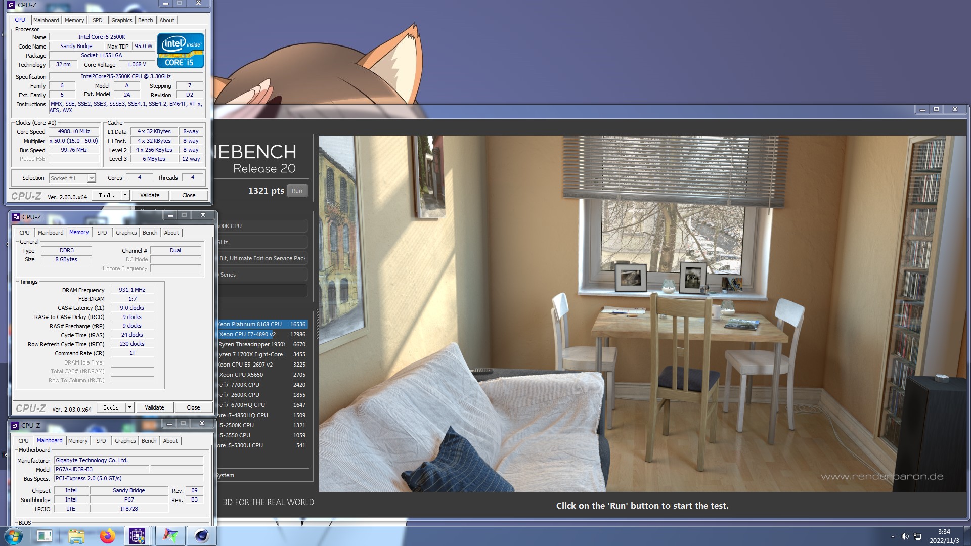Open Tools dropdown arrow in Memory CPU-Z window
The width and height of the screenshot is (971, 546).
pyautogui.click(x=130, y=407)
